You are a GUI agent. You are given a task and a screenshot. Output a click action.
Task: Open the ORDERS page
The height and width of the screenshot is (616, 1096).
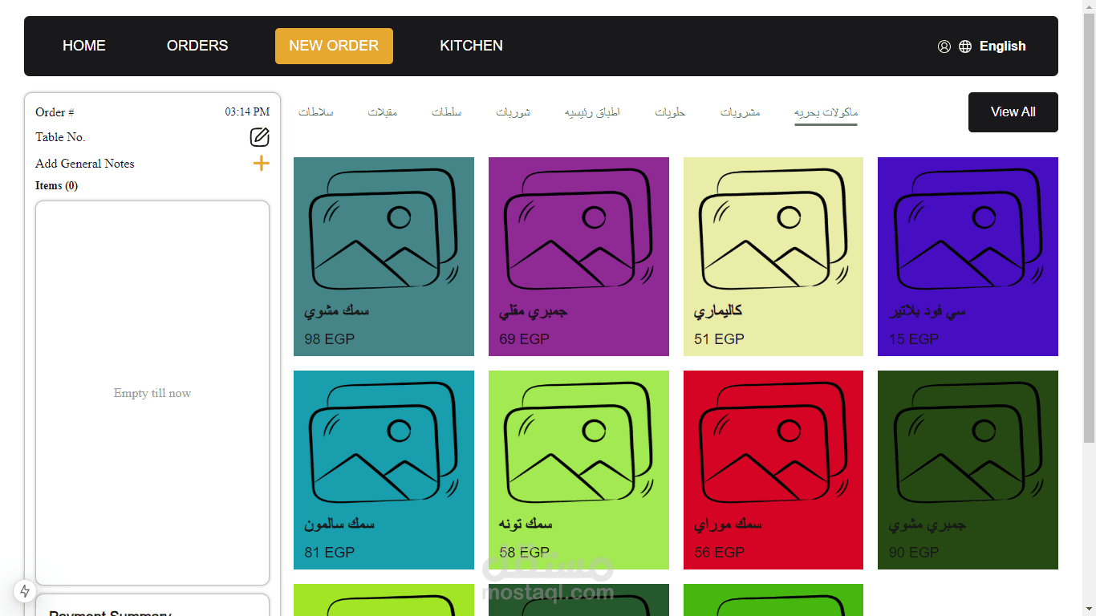(x=197, y=46)
